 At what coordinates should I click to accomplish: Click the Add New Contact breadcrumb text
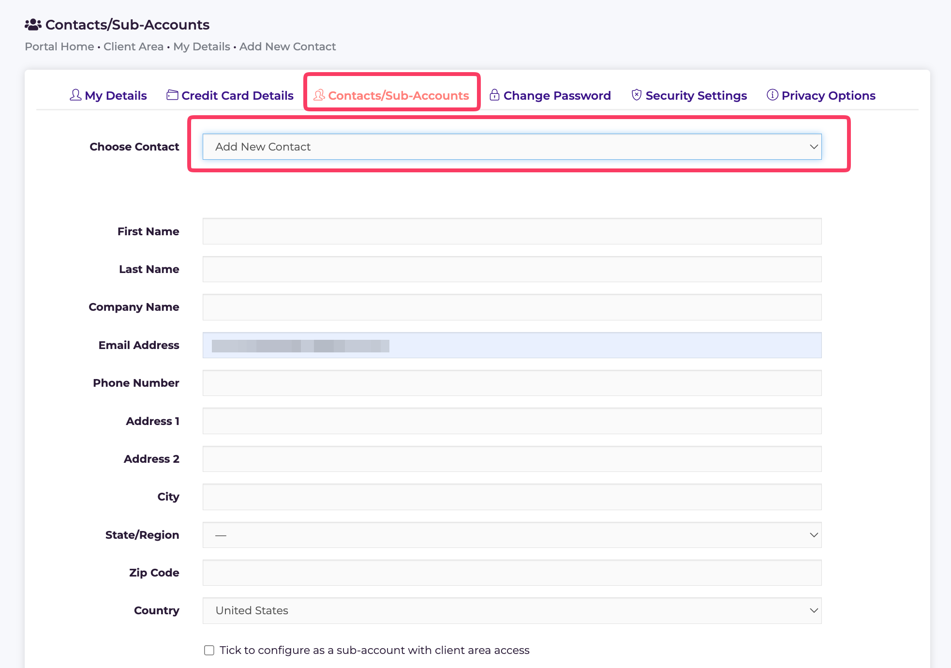pos(287,46)
